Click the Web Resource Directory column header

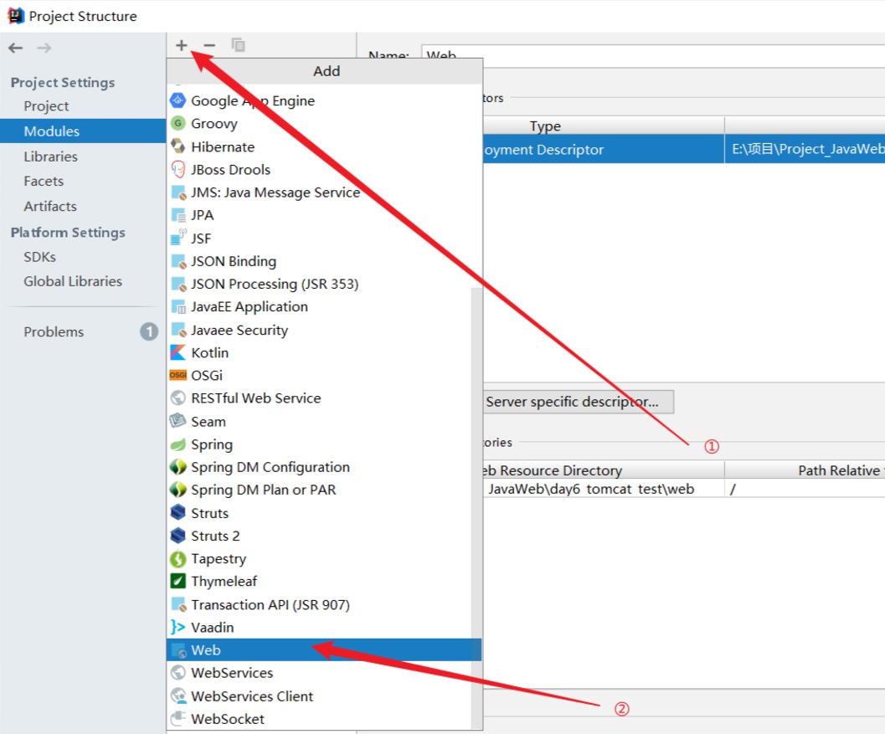point(604,470)
